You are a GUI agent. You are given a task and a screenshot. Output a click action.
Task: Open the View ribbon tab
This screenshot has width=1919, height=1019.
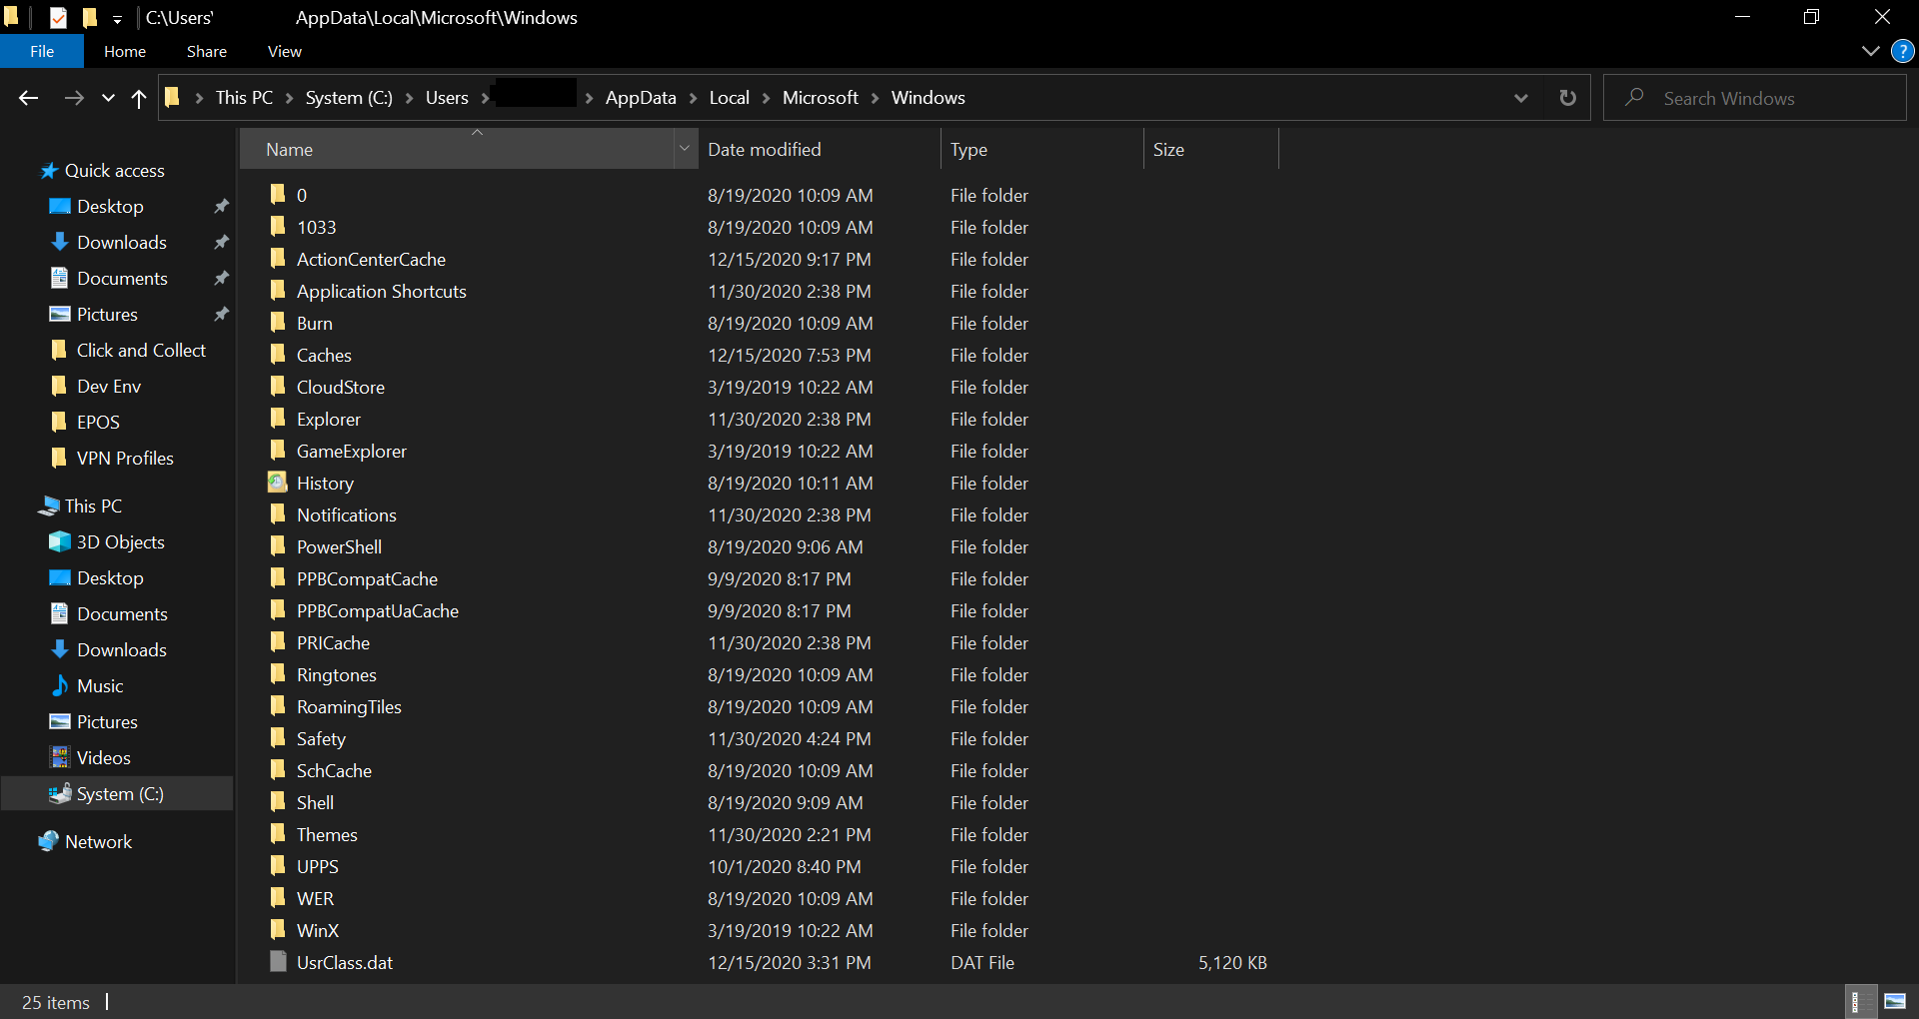coord(285,51)
